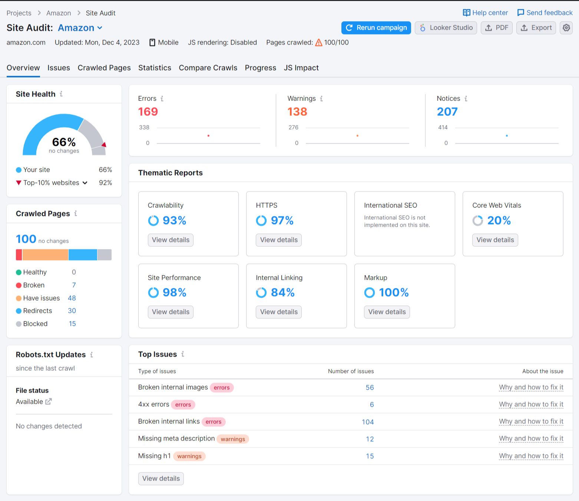Open the JS Impact tab
Image resolution: width=579 pixels, height=501 pixels.
(x=301, y=68)
